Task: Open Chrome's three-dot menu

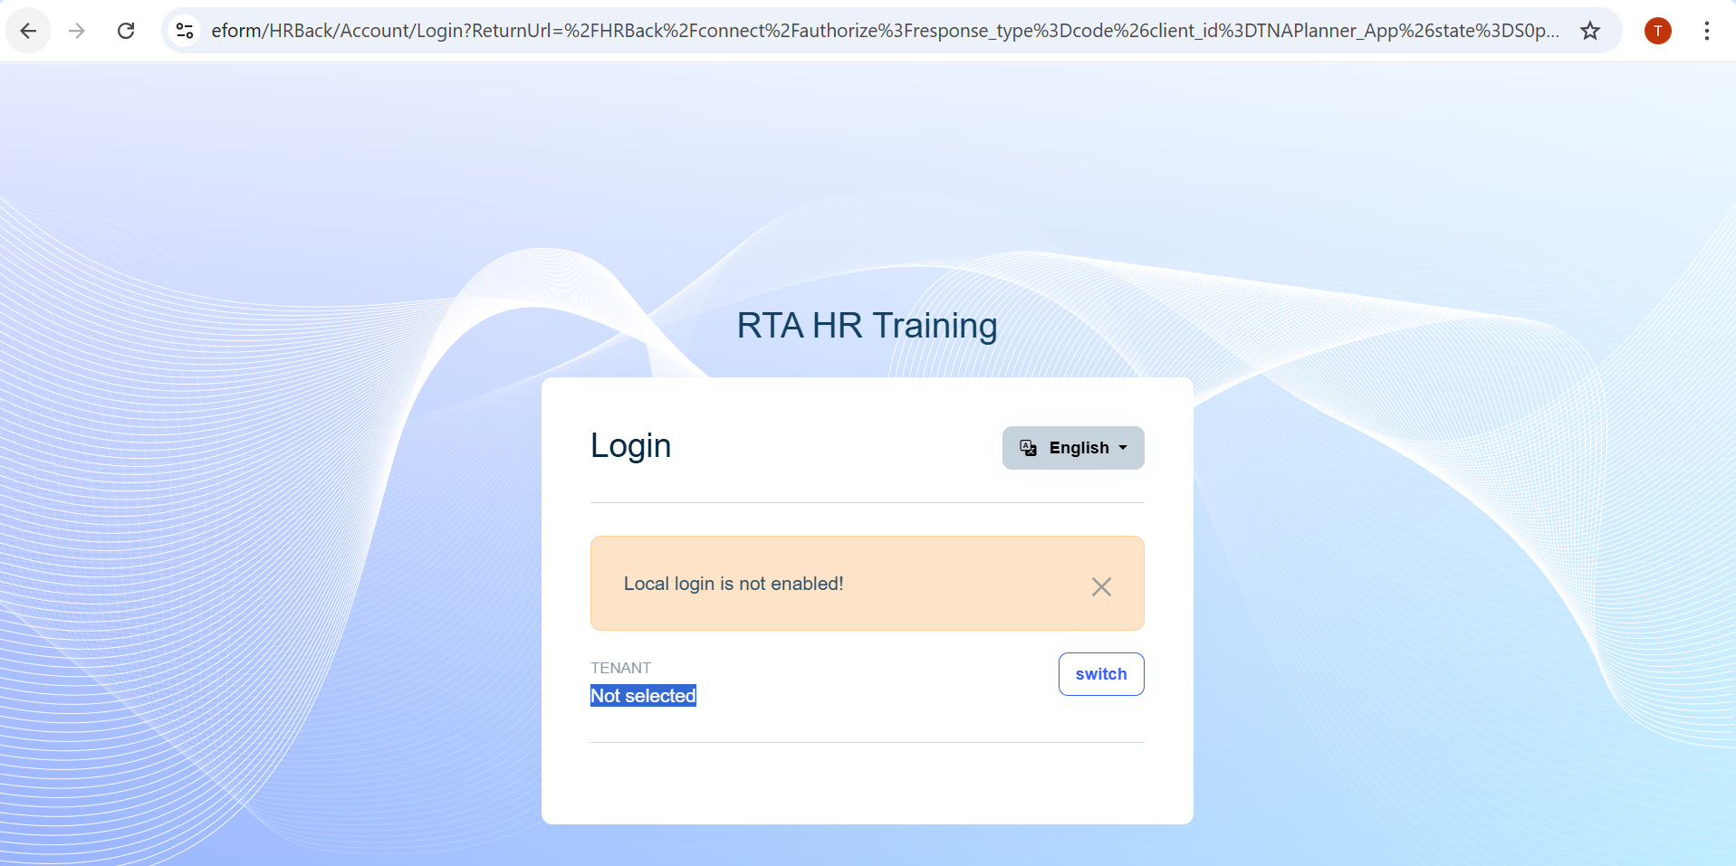Action: coord(1706,31)
